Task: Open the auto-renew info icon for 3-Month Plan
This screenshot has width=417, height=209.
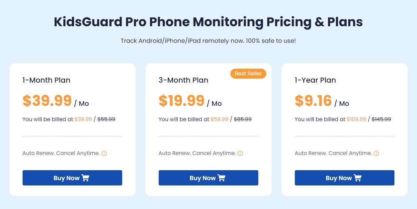Action: [240, 153]
